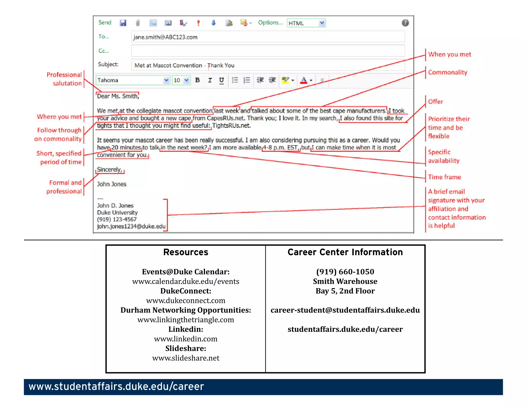The image size is (527, 407).
Task: Toggle Underline formatting
Action: (x=221, y=80)
